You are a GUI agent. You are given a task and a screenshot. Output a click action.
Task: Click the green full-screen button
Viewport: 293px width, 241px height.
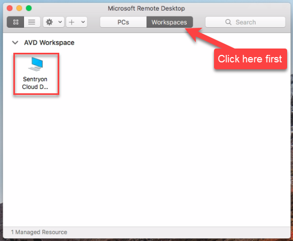(29, 9)
